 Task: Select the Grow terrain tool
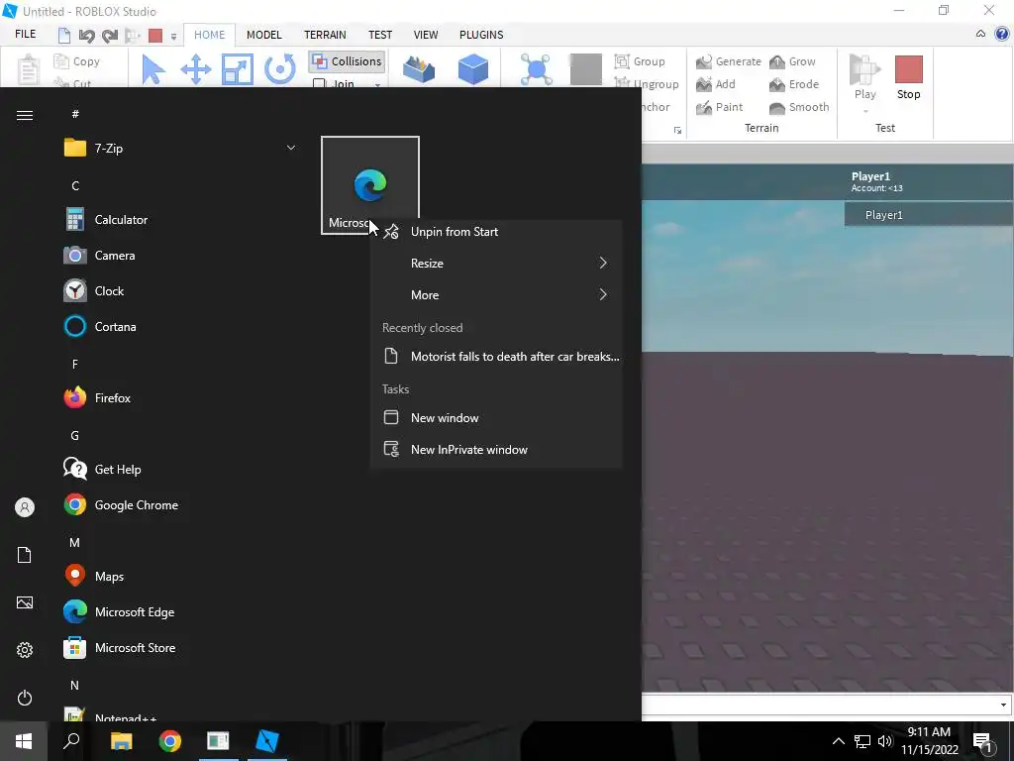point(792,61)
